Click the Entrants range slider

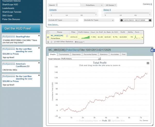(73, 13)
